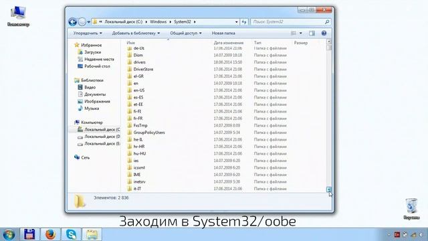Open the Видео library

pyautogui.click(x=90, y=87)
